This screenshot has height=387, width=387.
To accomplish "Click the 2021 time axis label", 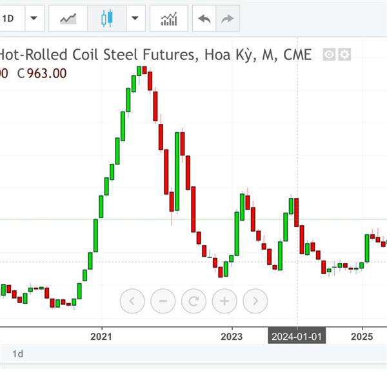I will [x=101, y=337].
